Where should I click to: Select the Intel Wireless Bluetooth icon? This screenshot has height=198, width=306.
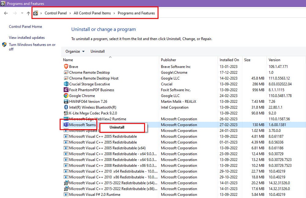point(66,107)
